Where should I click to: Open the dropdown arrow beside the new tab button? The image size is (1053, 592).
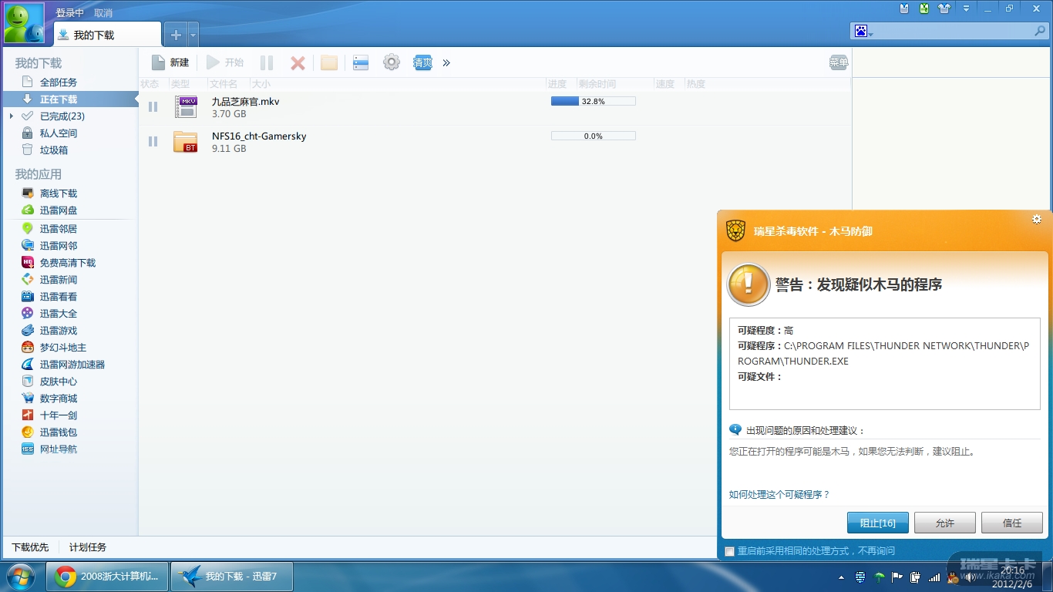(x=193, y=35)
